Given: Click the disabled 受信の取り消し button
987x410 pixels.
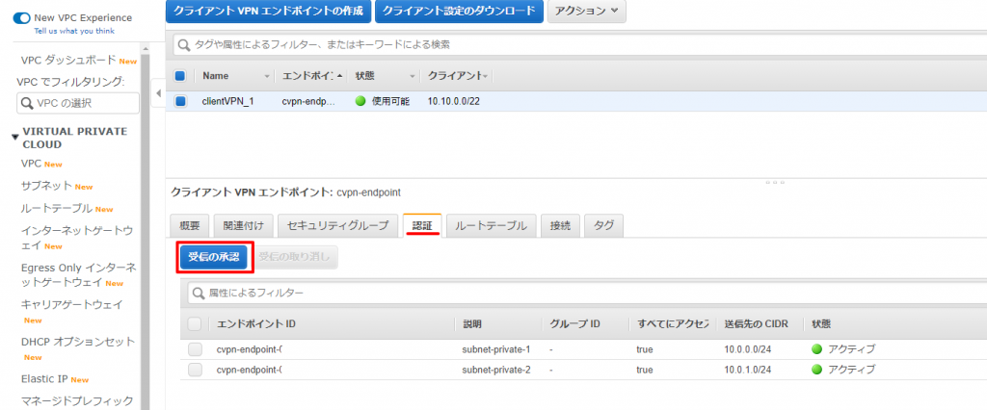Looking at the screenshot, I should pos(294,257).
